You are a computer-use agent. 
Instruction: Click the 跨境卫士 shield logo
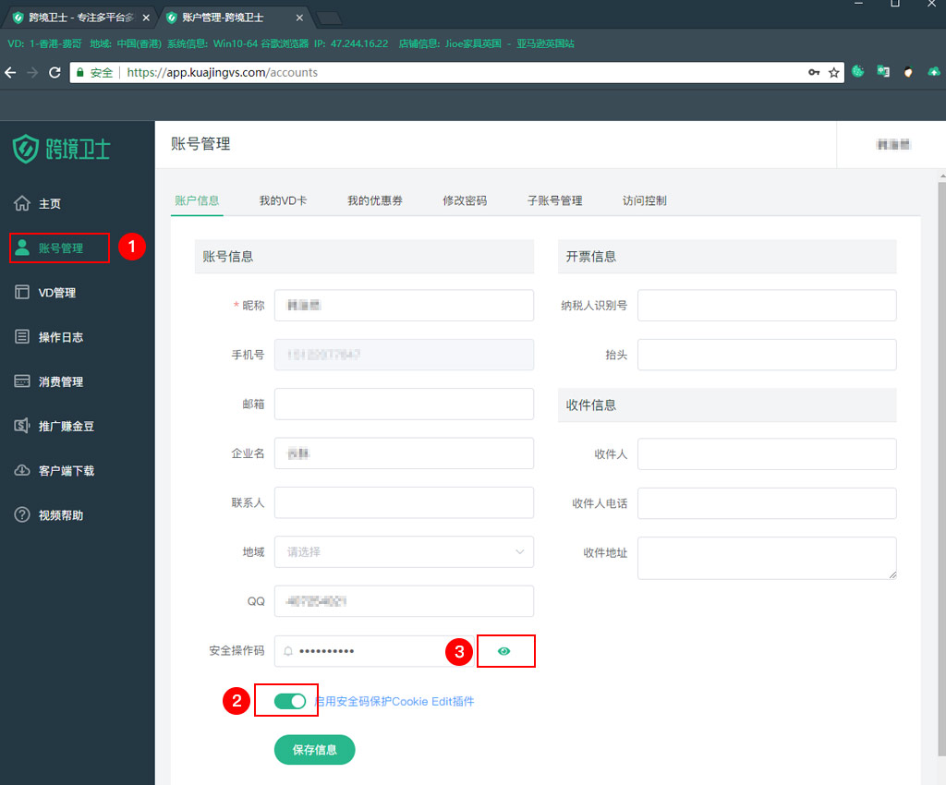[26, 149]
